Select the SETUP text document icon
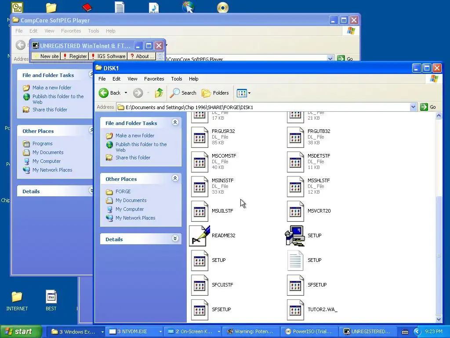Image resolution: width=450 pixels, height=338 pixels. (295, 261)
